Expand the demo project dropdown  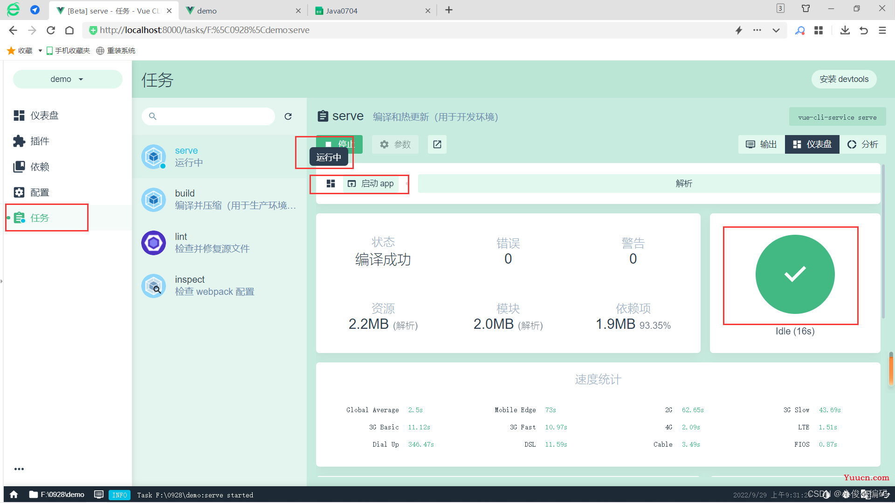tap(68, 79)
